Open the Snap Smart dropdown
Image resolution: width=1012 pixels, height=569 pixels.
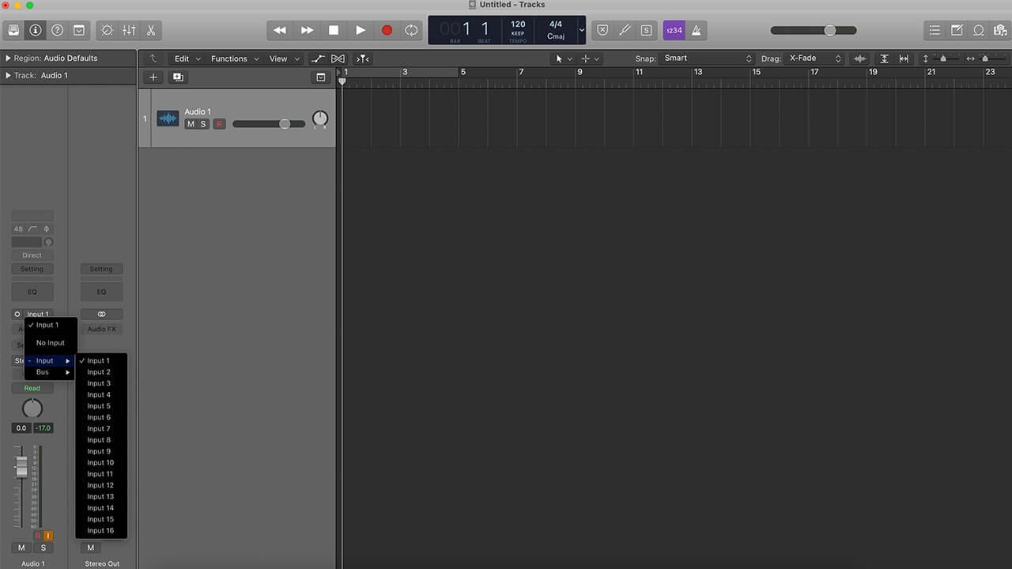click(708, 58)
